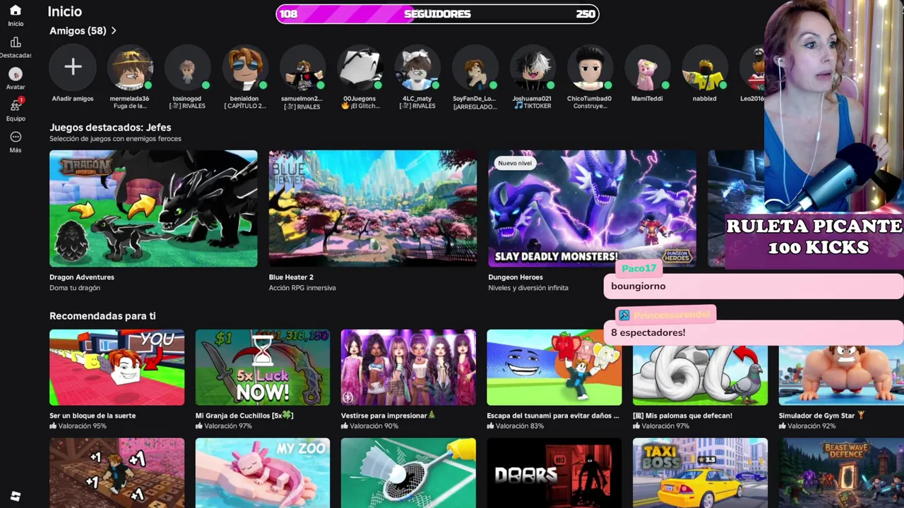Open Recomendadas para ti heading
Image resolution: width=904 pixels, height=508 pixels.
coord(102,316)
